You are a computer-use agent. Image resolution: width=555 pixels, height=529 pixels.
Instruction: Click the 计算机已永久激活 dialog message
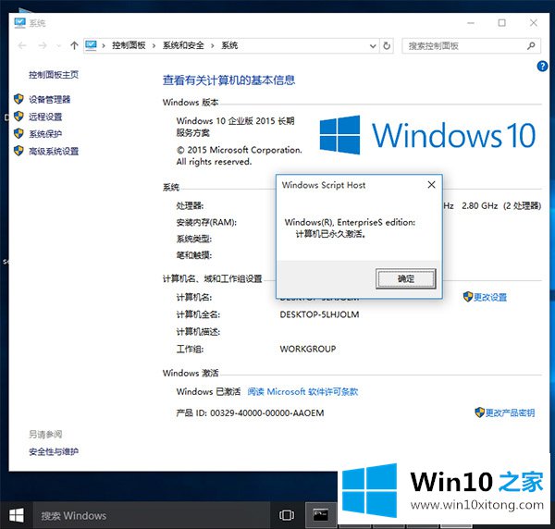pos(330,234)
